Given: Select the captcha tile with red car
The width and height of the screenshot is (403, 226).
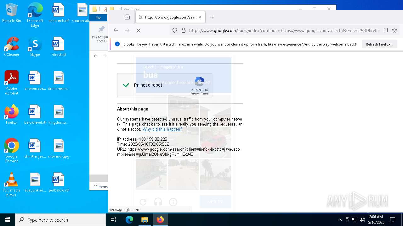Looking at the screenshot, I should [x=215, y=143].
